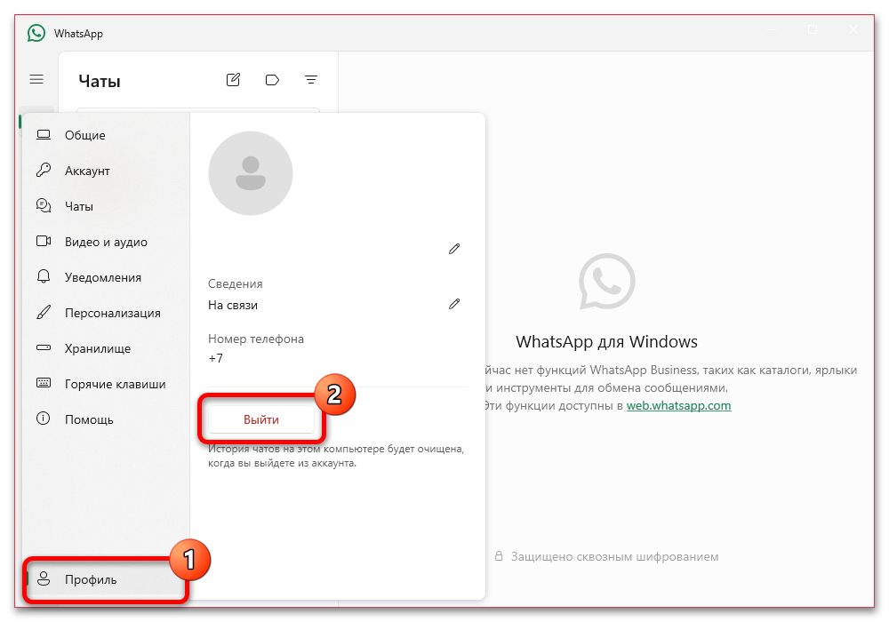Open Уведомления settings
This screenshot has height=622, width=889.
click(x=106, y=277)
